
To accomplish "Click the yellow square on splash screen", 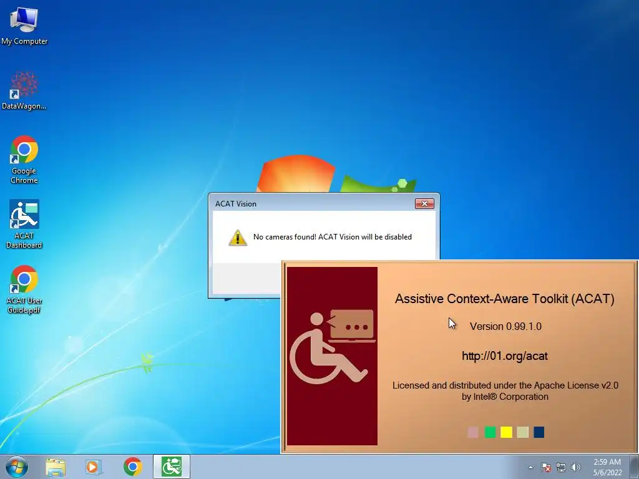I will [506, 432].
